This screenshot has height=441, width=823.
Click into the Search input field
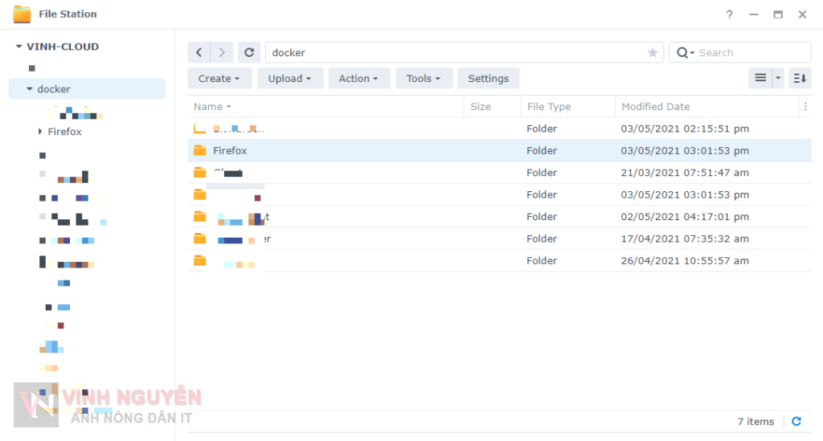[x=751, y=53]
